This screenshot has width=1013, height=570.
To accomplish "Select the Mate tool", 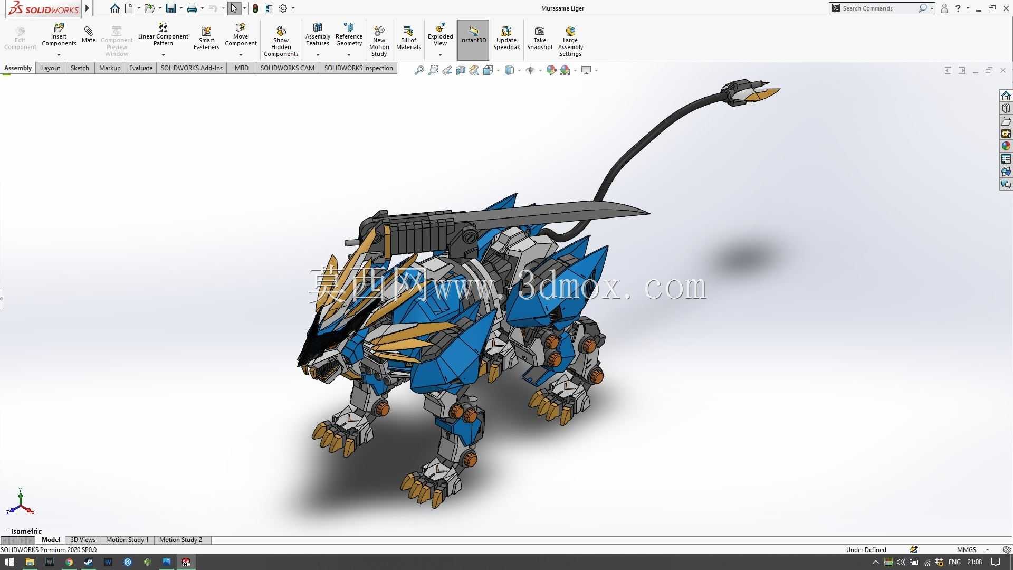I will (x=89, y=34).
